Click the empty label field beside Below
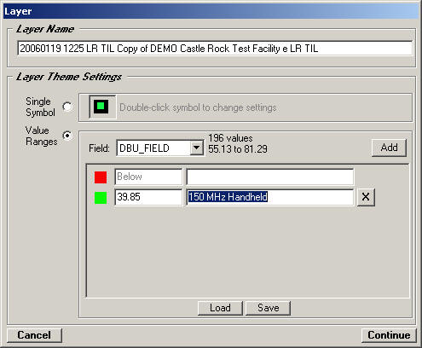The height and width of the screenshot is (348, 422). [x=270, y=177]
